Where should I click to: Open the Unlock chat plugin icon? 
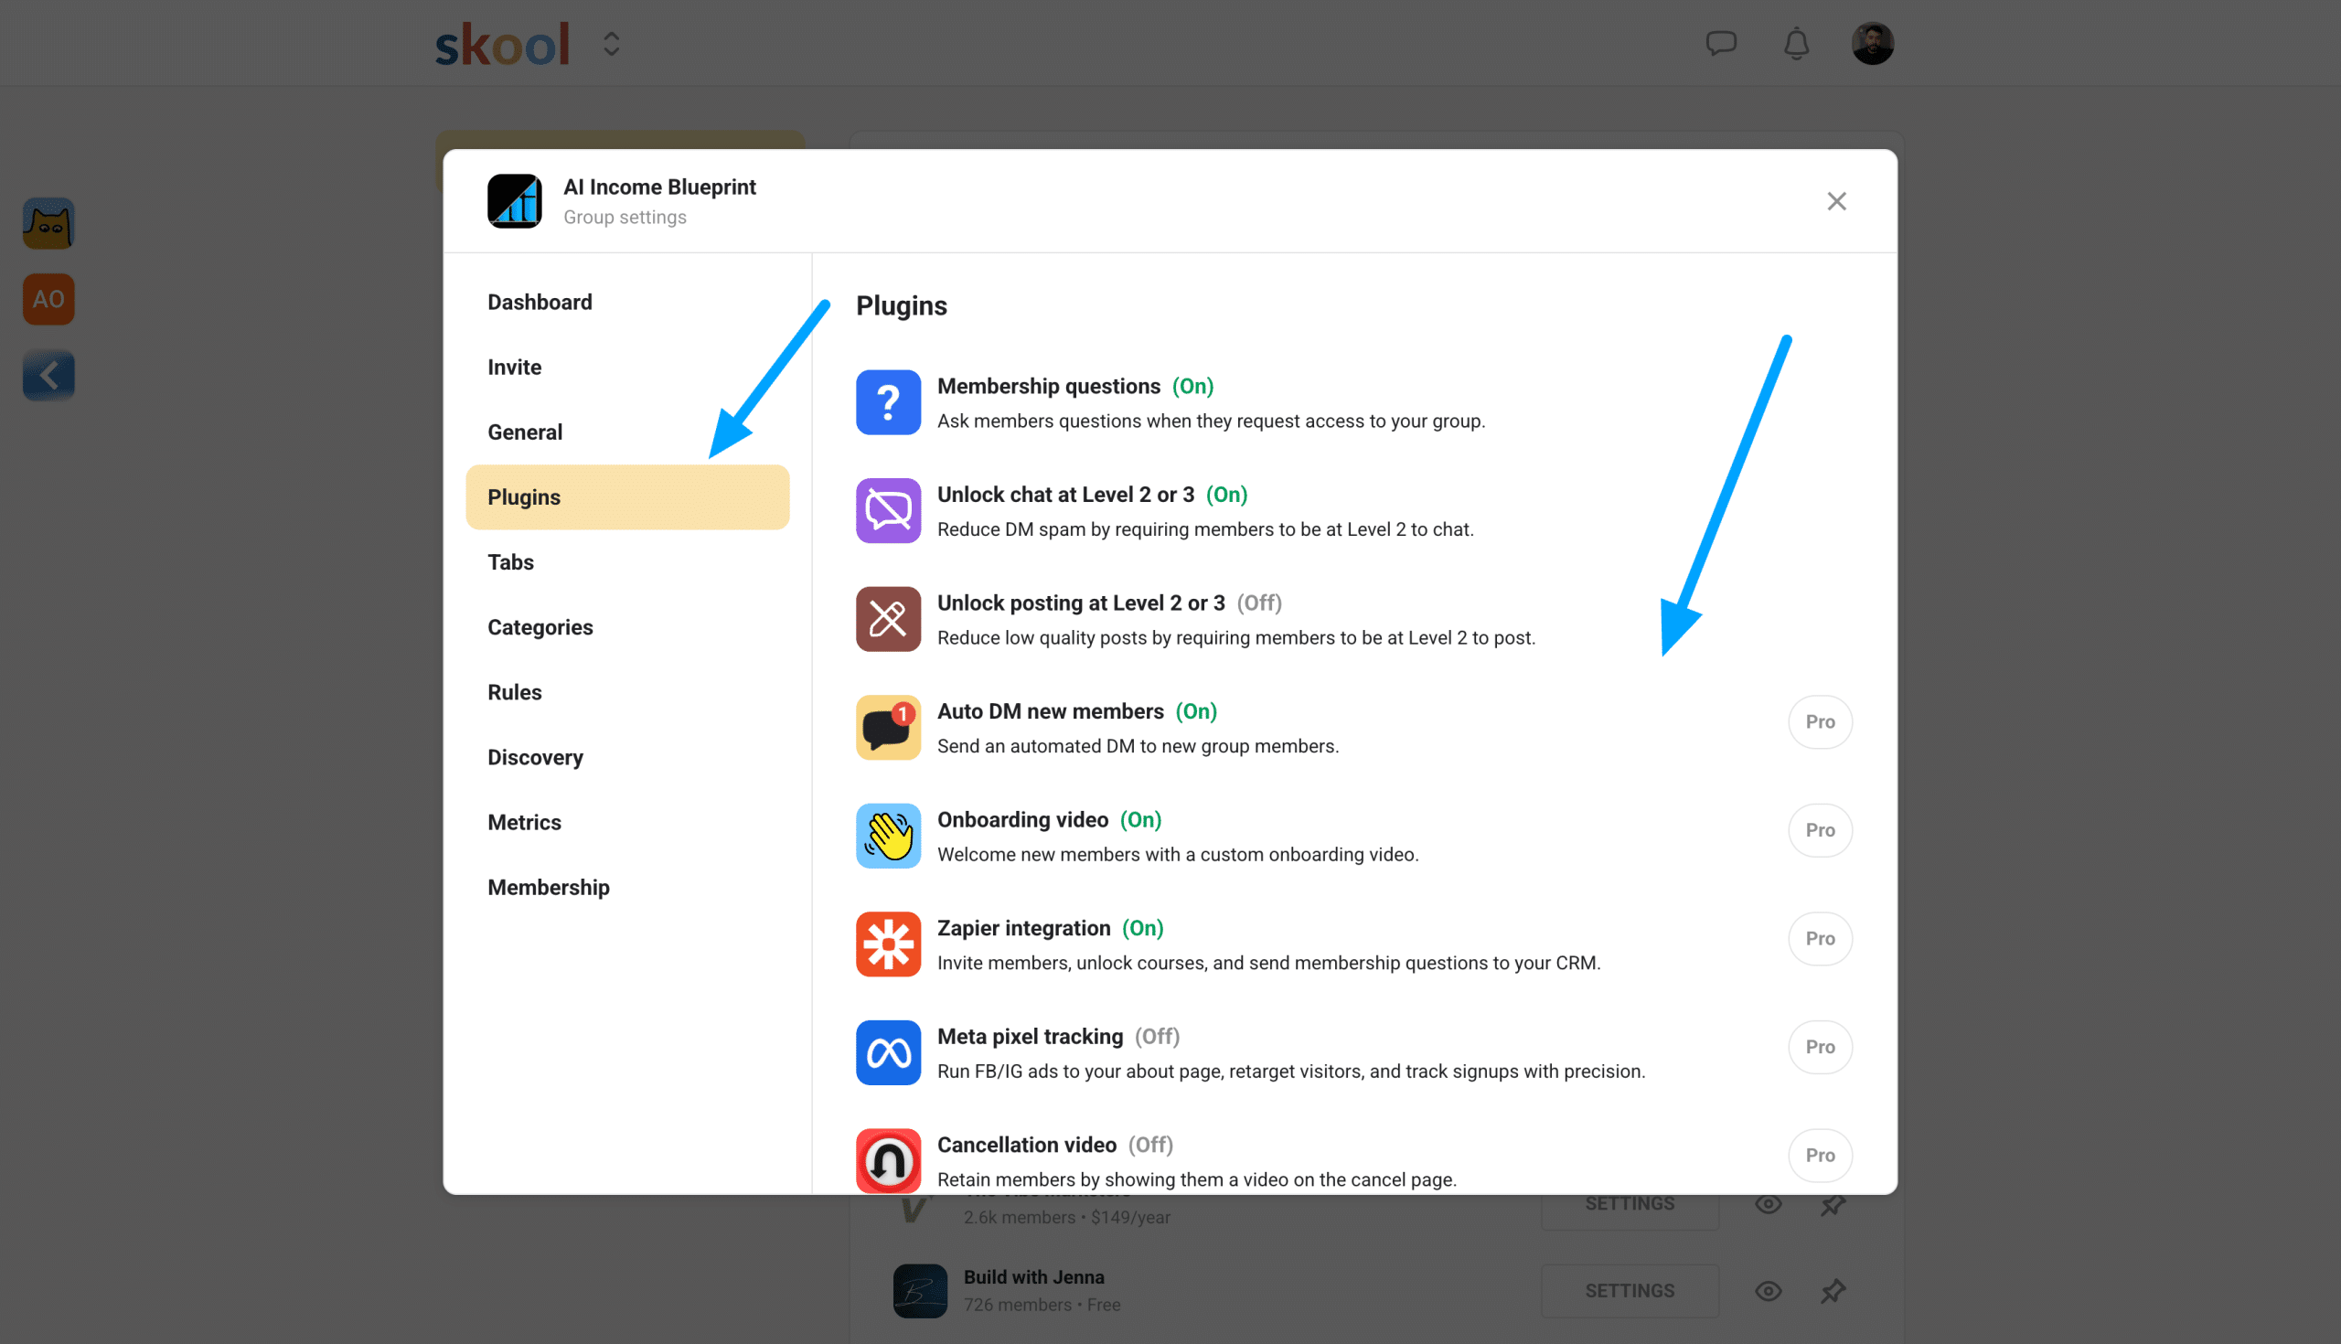pos(887,510)
